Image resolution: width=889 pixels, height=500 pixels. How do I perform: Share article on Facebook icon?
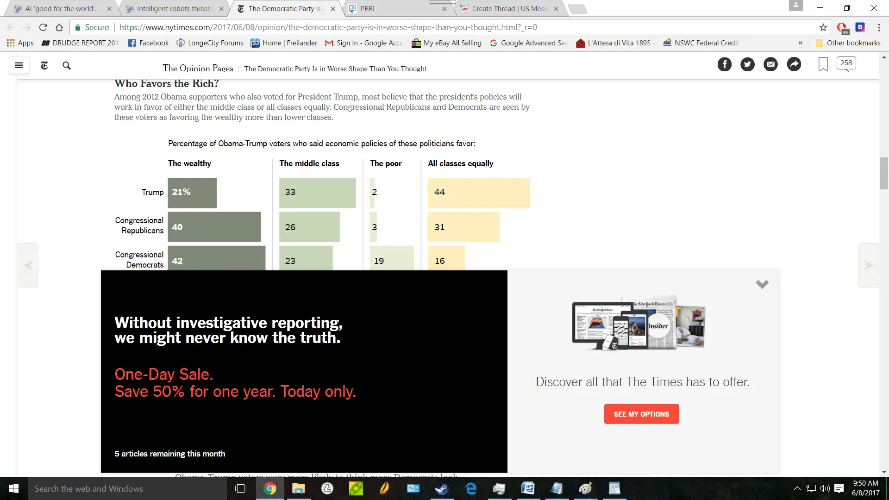[x=724, y=64]
